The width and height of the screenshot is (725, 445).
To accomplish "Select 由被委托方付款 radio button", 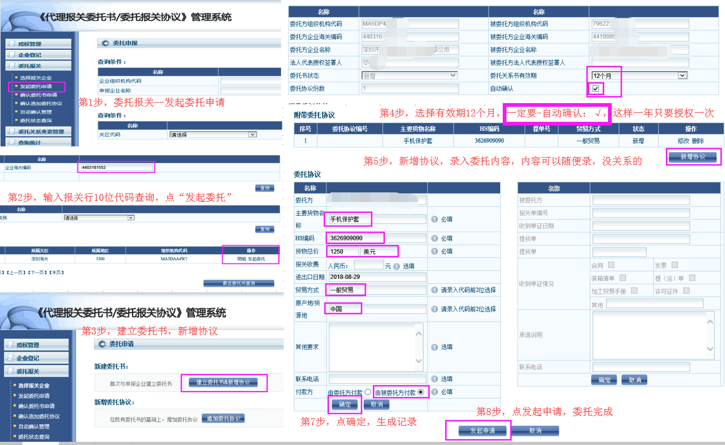I will (421, 392).
